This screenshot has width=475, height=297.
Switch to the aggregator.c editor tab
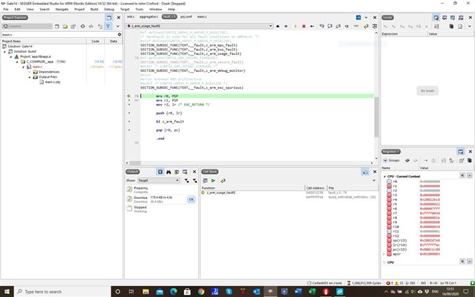(148, 16)
